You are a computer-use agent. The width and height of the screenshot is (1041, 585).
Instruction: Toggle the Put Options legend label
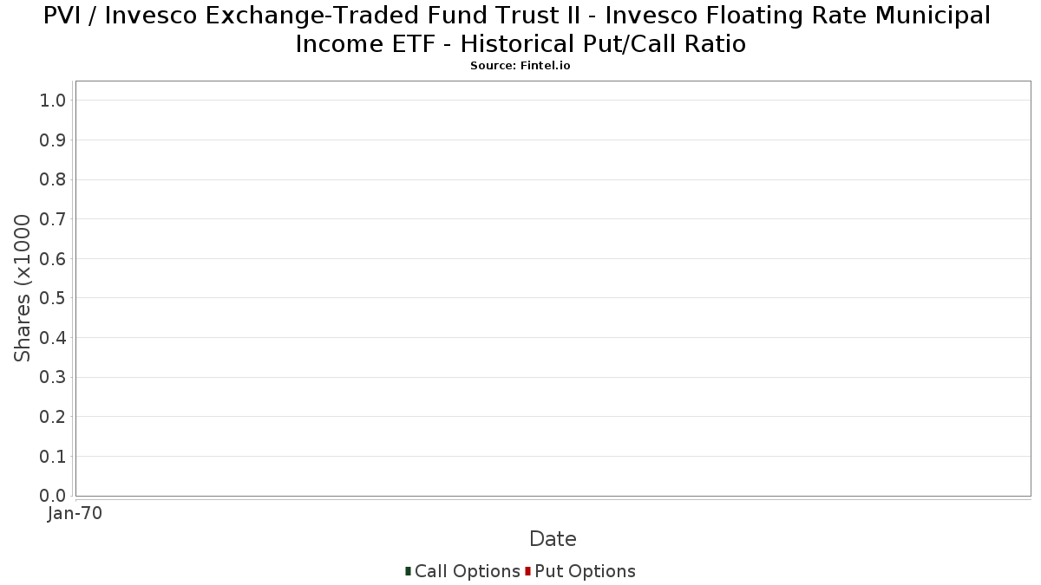point(585,571)
